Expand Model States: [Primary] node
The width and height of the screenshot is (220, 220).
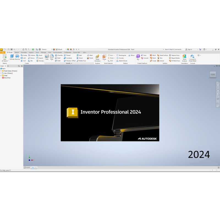coord(1,71)
